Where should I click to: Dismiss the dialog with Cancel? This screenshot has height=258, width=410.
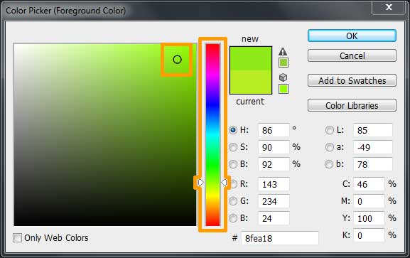[x=352, y=55]
